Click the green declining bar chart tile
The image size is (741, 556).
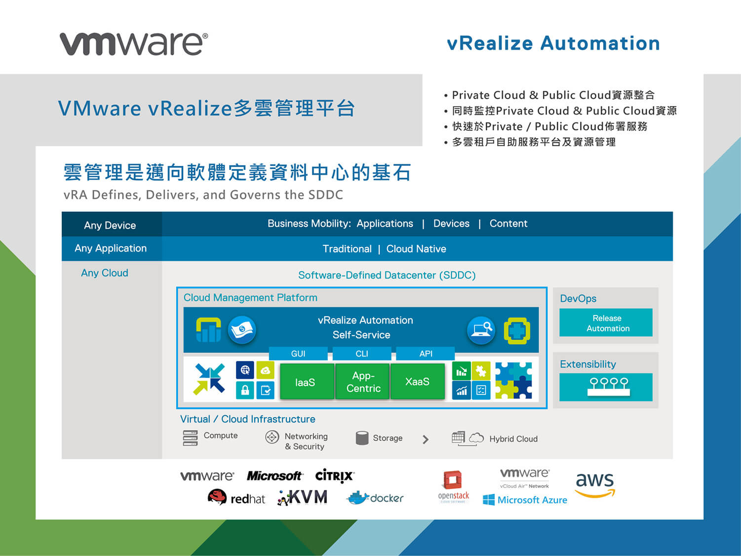(461, 371)
